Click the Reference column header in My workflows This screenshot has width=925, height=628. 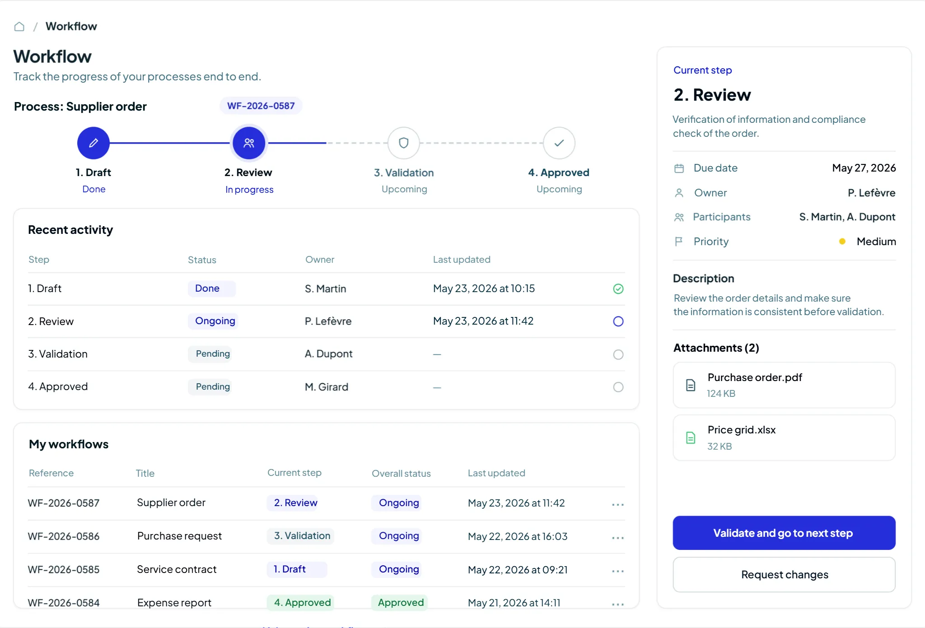pos(51,473)
